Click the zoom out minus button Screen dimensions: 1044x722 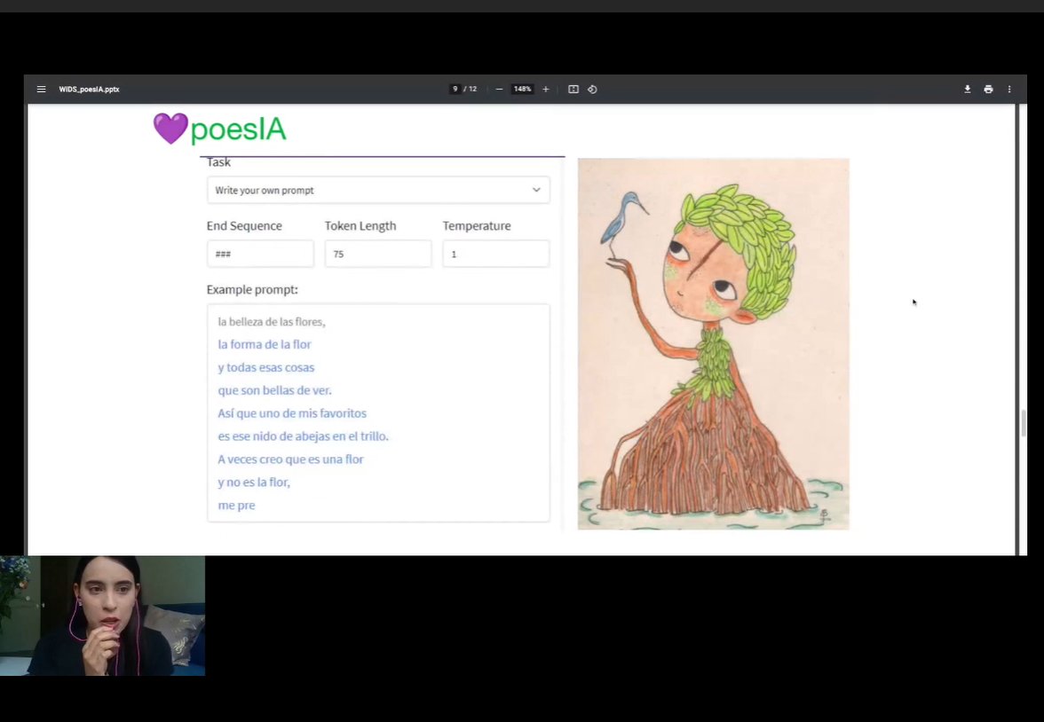(499, 90)
